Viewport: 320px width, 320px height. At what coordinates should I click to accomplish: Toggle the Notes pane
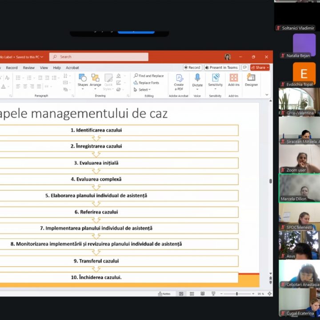(164, 294)
